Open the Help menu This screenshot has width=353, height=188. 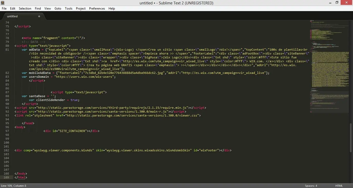(112, 9)
